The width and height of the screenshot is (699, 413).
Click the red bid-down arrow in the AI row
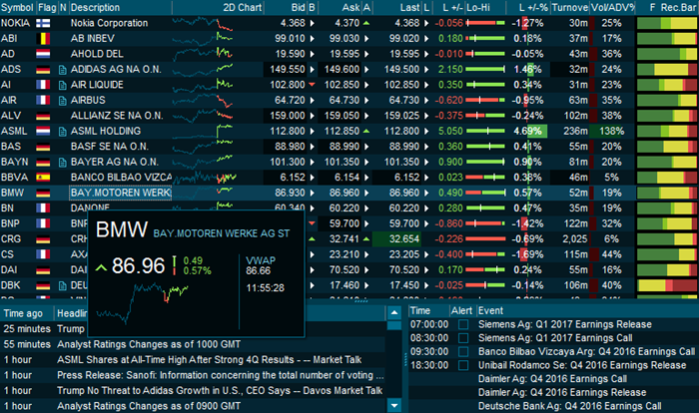pyautogui.click(x=312, y=84)
